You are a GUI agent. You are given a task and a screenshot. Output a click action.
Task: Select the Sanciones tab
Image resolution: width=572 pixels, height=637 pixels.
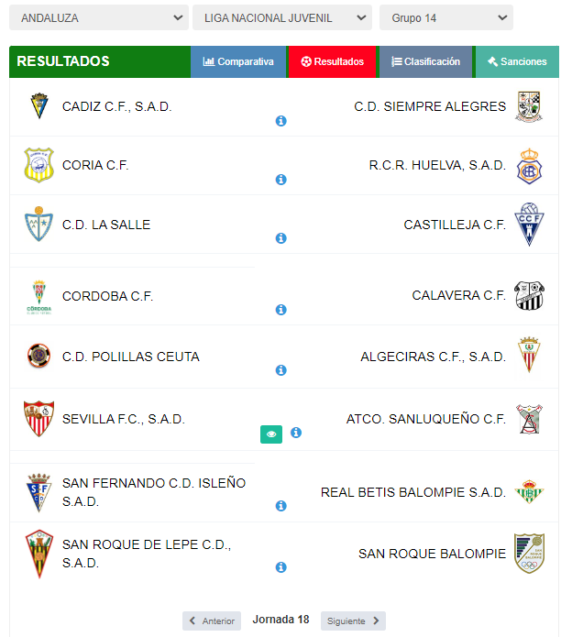[x=517, y=61]
